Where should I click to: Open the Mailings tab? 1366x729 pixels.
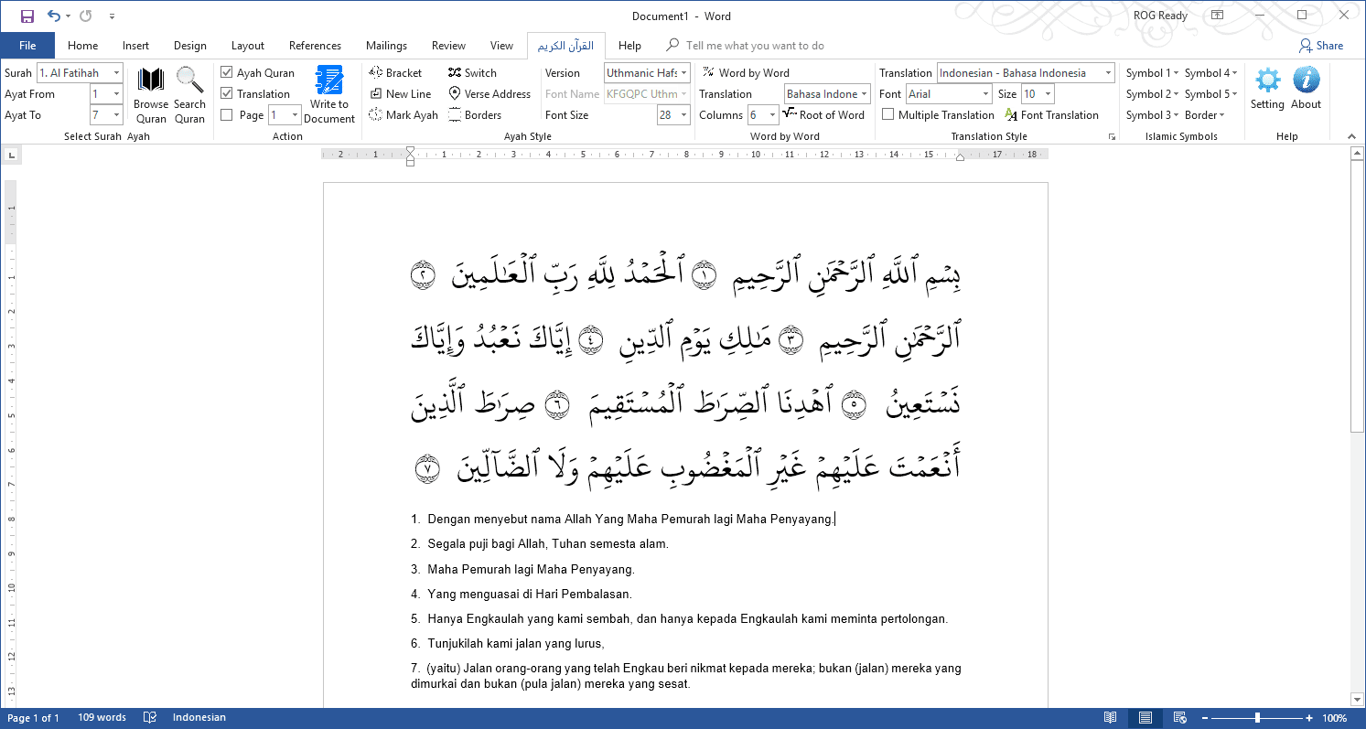pos(386,46)
